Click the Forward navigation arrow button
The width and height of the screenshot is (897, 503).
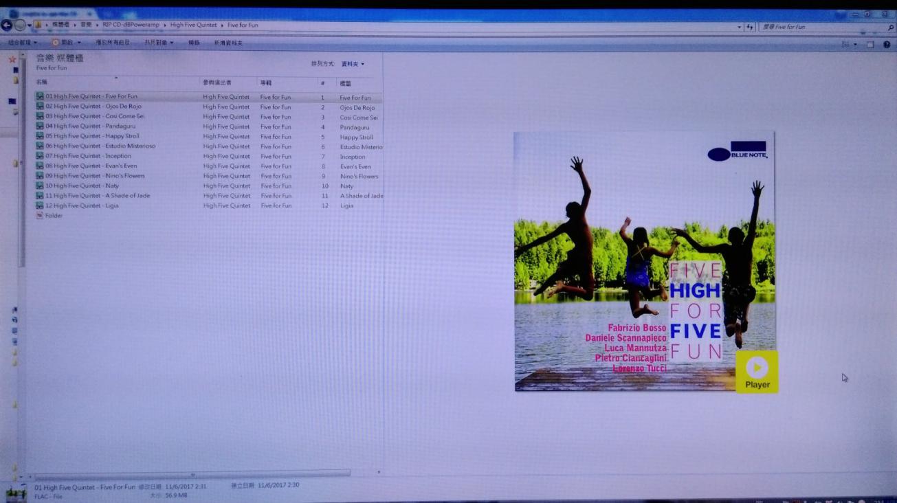(x=20, y=25)
